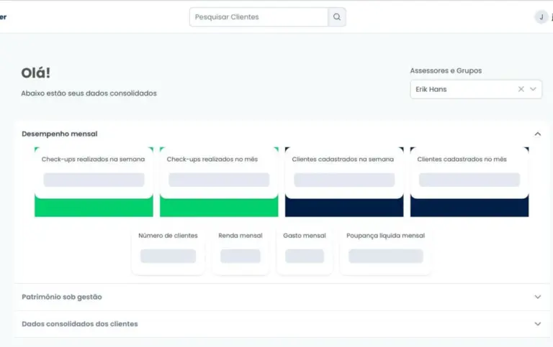This screenshot has height=347, width=553.
Task: Click the Gasto mensal card
Action: tap(305, 249)
